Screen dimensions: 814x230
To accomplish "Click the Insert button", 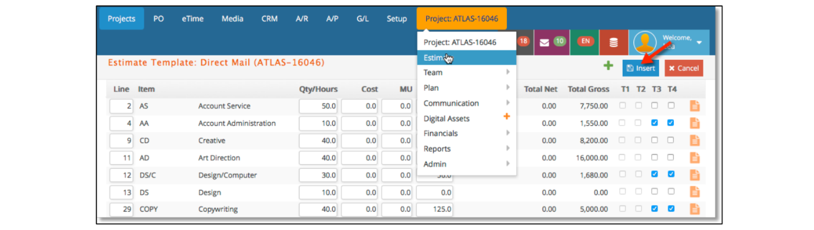I will tap(641, 68).
